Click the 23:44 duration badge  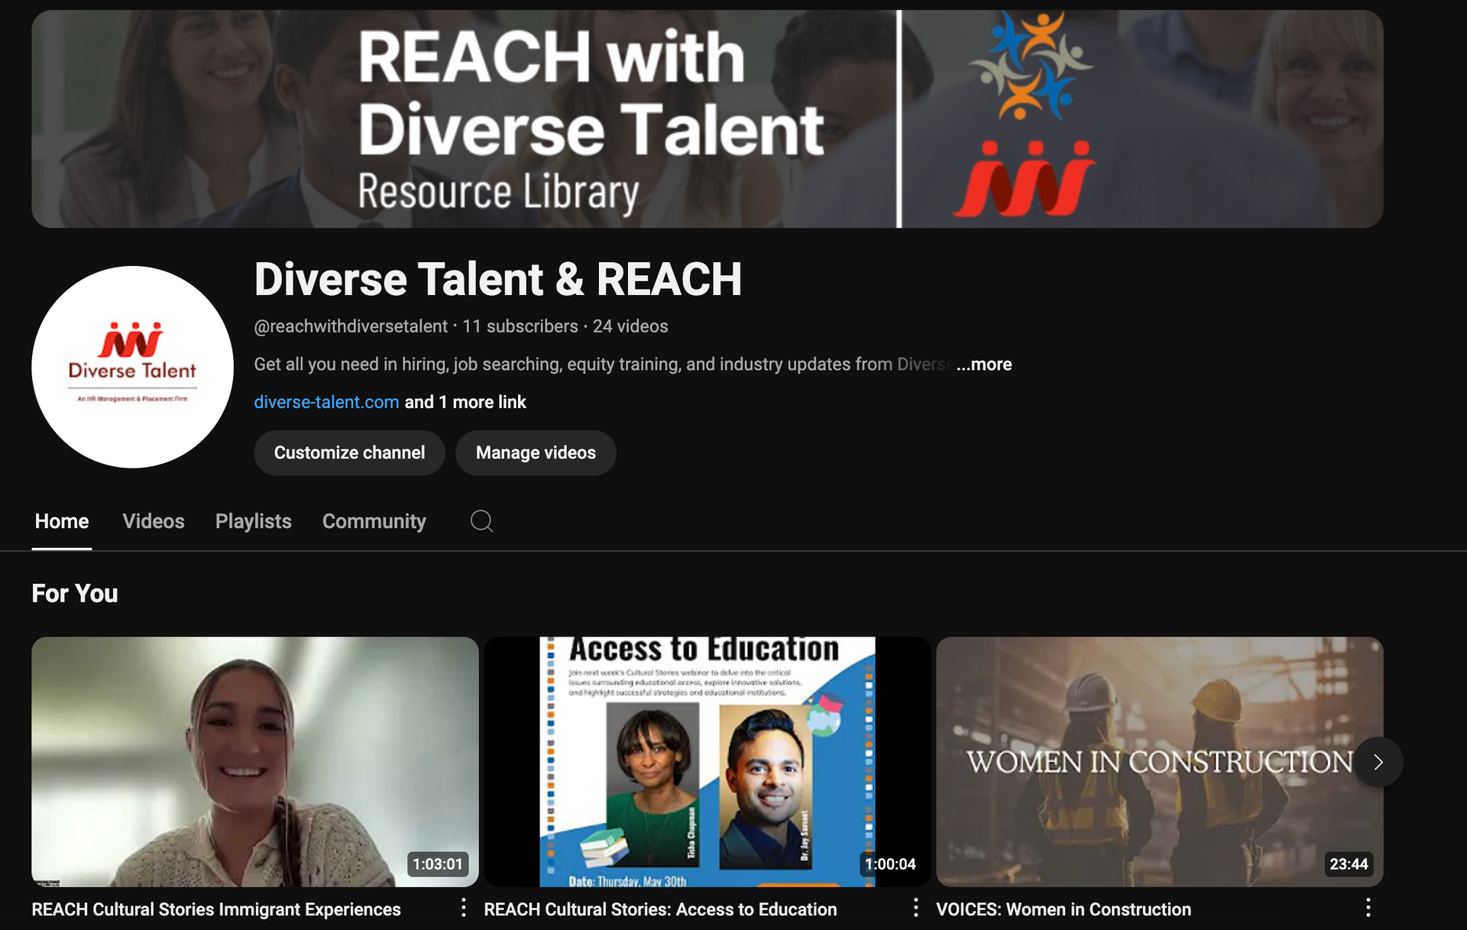click(1349, 864)
